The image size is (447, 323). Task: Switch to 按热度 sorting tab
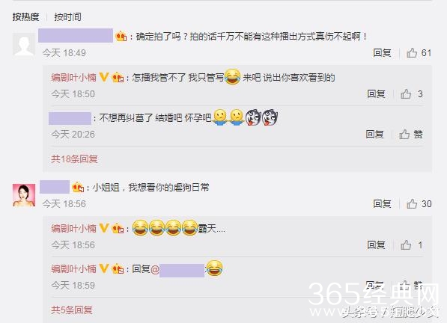[25, 16]
